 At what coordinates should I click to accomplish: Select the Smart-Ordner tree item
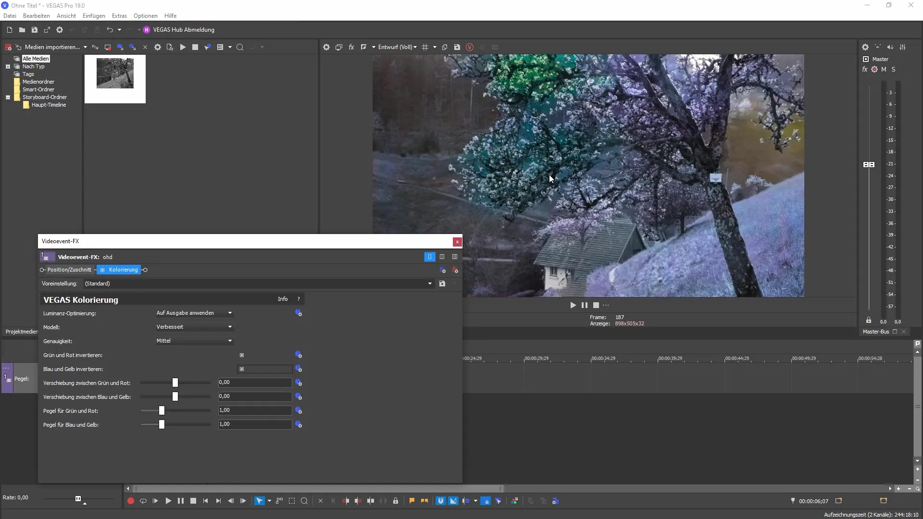(38, 89)
